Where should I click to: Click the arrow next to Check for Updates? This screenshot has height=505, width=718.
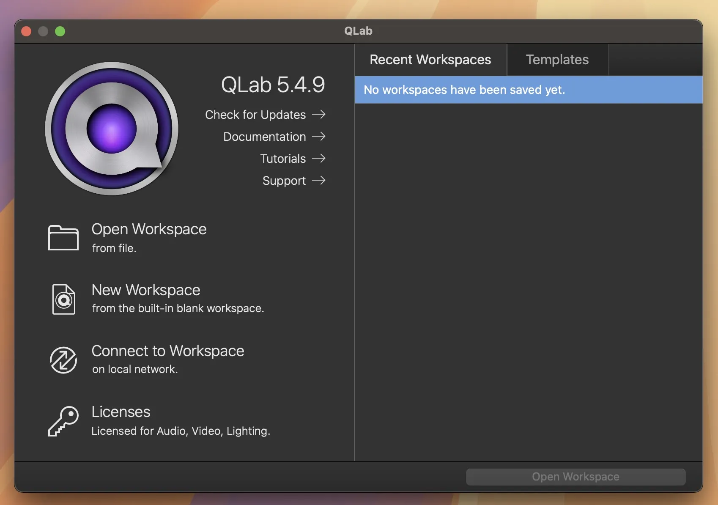click(x=319, y=114)
